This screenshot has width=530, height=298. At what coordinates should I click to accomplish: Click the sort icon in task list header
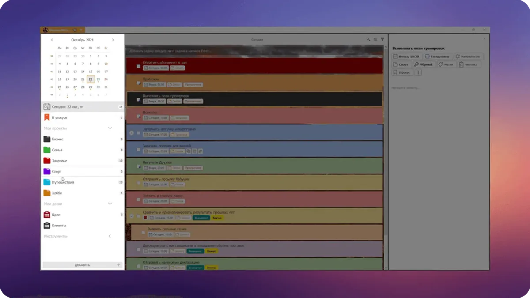(375, 39)
